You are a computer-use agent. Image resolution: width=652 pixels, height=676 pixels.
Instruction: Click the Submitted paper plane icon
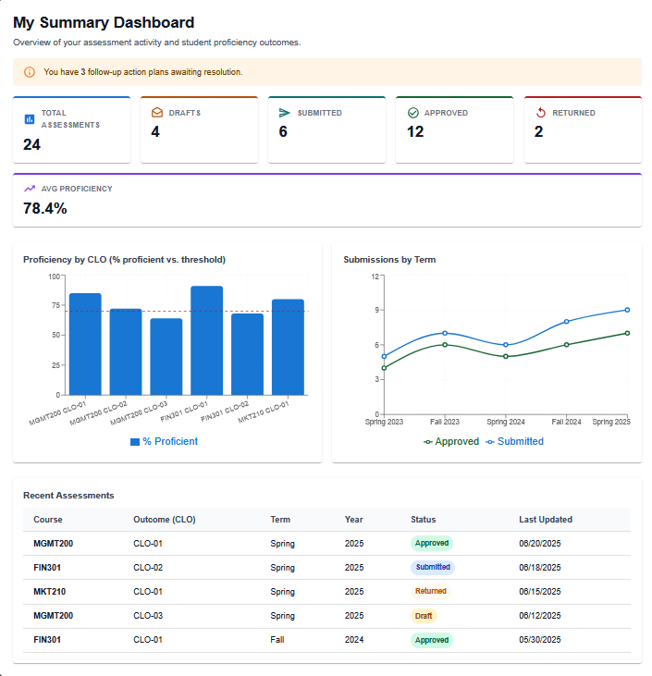coord(285,113)
